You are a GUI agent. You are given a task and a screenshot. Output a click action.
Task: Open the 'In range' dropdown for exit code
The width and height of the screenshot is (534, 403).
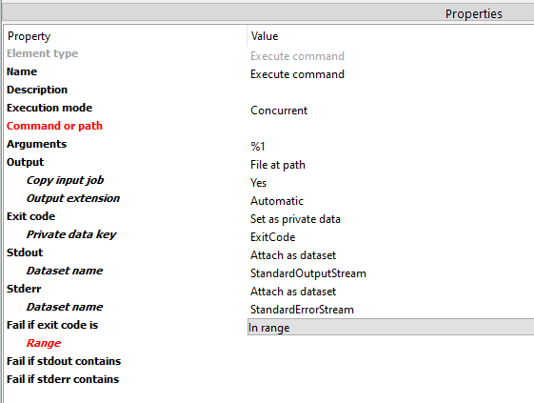(x=390, y=328)
